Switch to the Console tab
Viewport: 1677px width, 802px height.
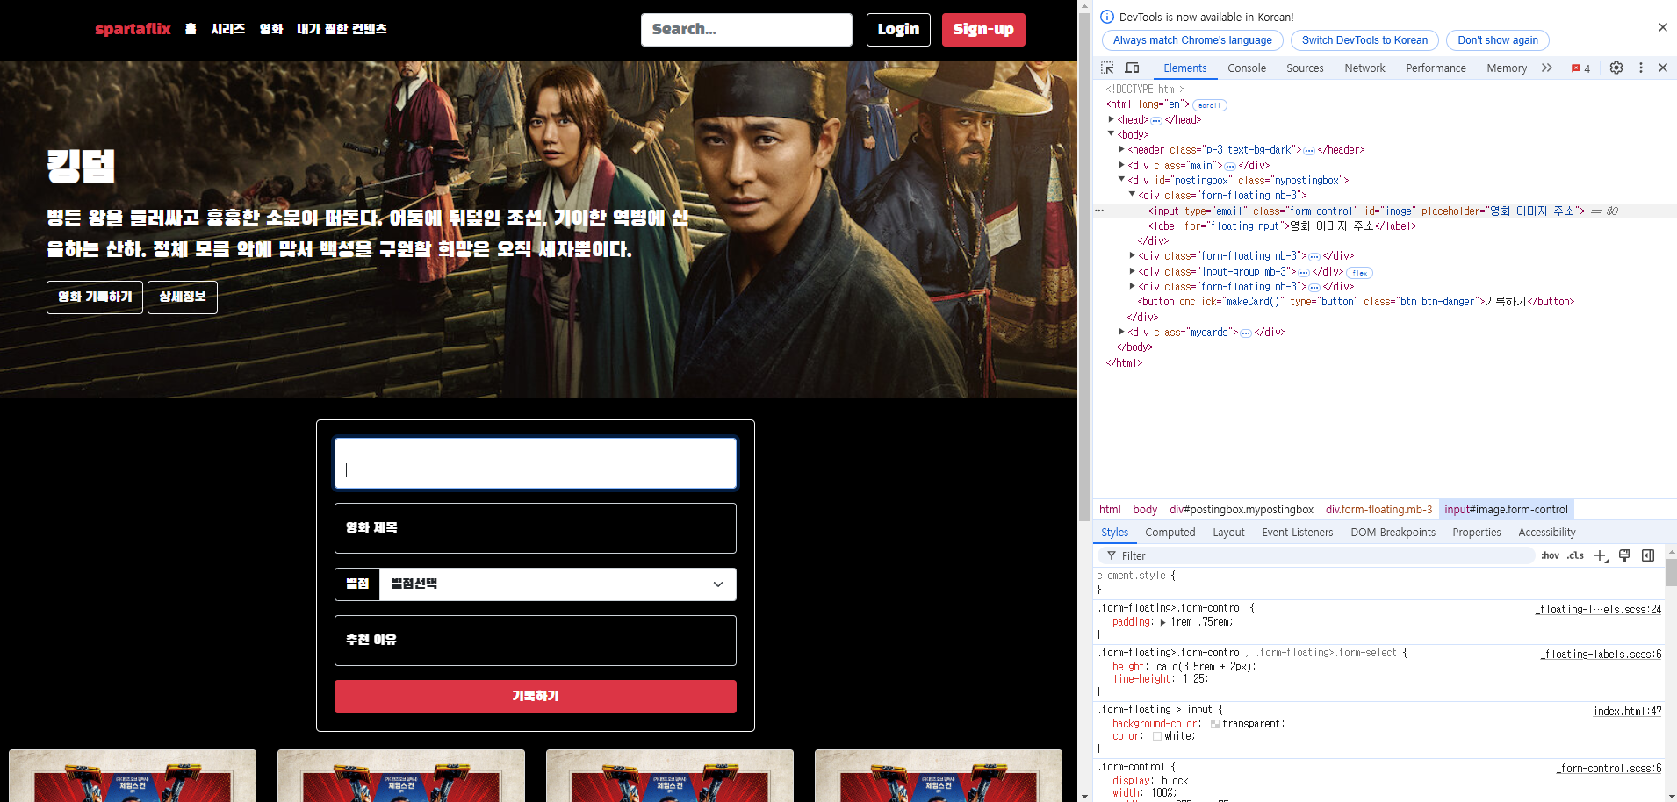1247,68
